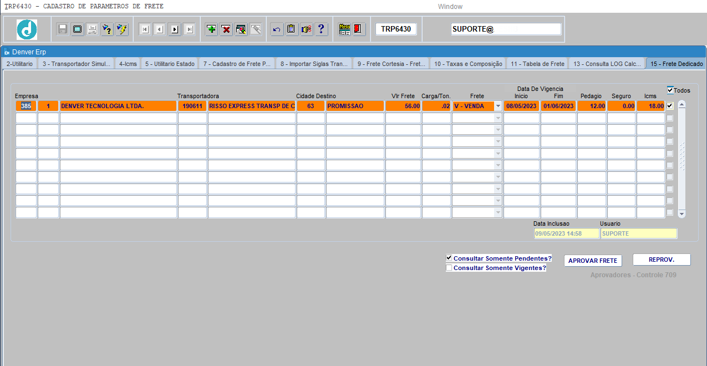
Task: Click Seguro value 0.00
Action: pos(621,106)
